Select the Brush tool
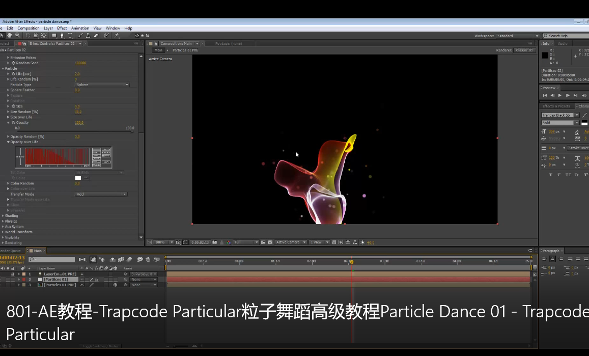 click(80, 35)
